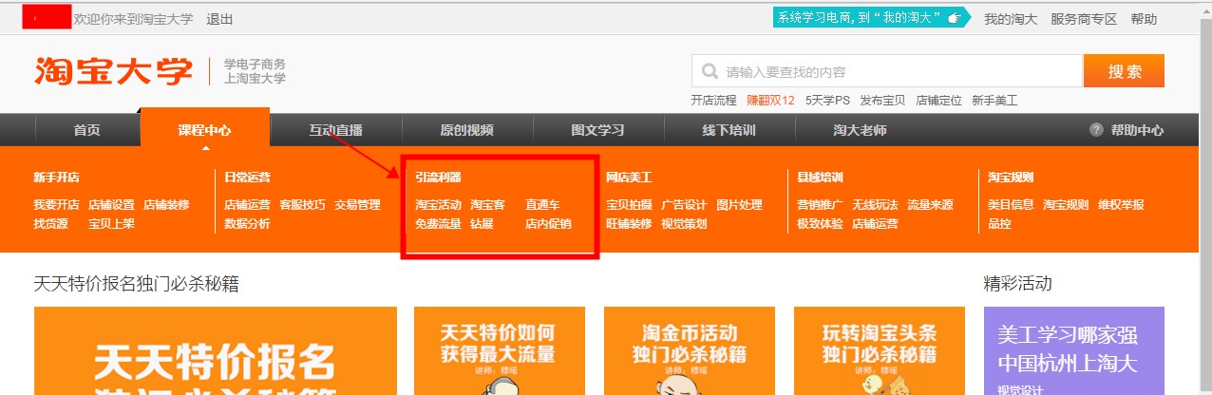Open 我要开店 under 新手开店
This screenshot has height=395, width=1212.
pos(56,204)
